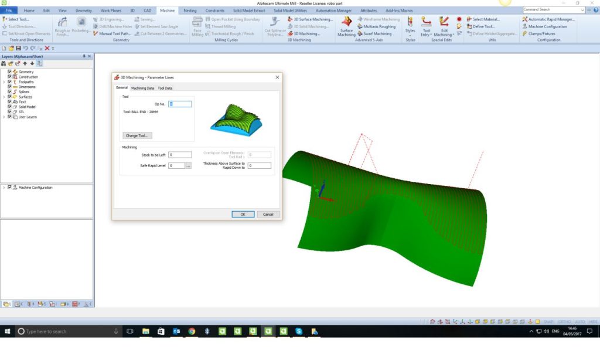Open Chrome from the Windows taskbar

click(192, 331)
